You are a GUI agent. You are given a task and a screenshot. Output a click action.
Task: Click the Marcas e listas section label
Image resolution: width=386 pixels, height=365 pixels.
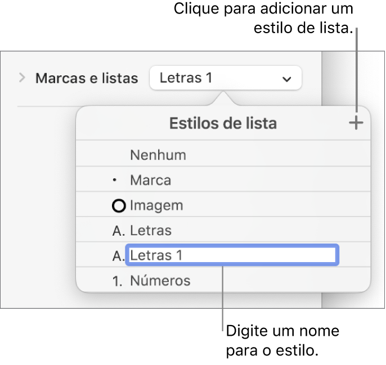tap(87, 78)
